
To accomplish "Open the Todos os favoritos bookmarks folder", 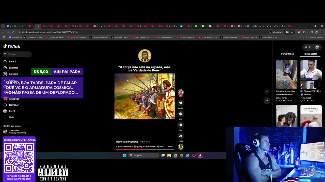I will click(315, 37).
